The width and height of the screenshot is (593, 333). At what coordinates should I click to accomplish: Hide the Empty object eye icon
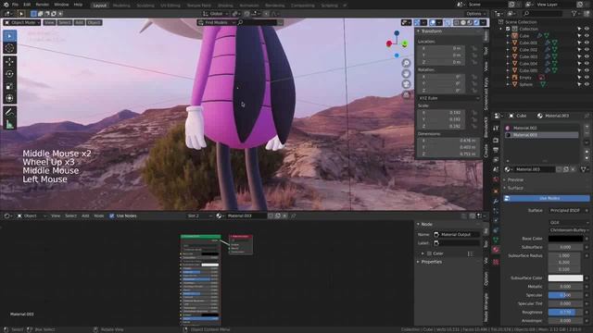pos(587,78)
